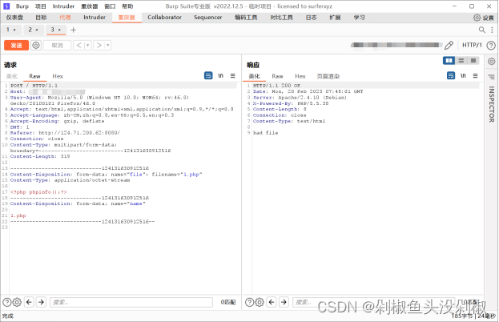This screenshot has width=499, height=322.
Task: Select side-by-side layout icon
Action: point(449,60)
